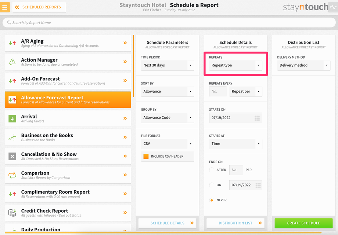Open the hamburger main menu
338x235 pixels.
click(x=5, y=7)
